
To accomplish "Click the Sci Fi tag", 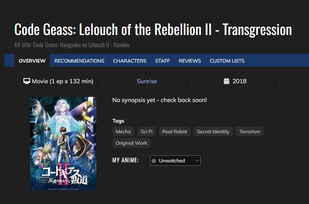I will pos(146,131).
